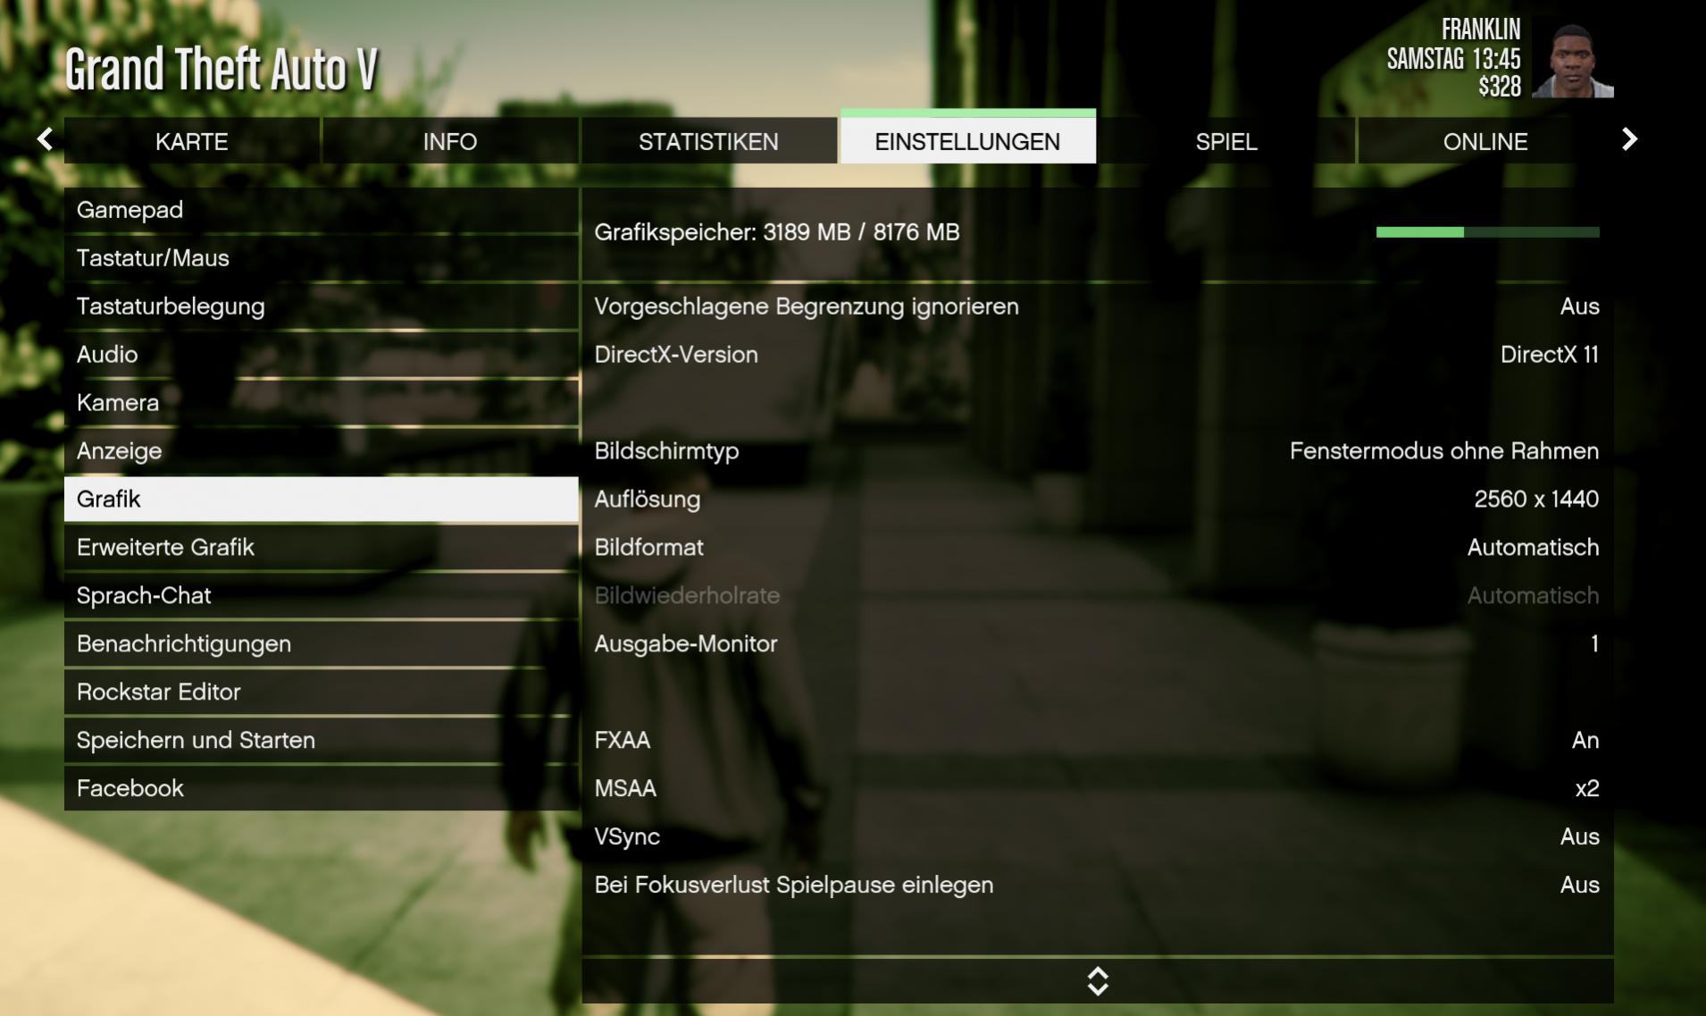Open Erweiterte Grafik settings

322,548
